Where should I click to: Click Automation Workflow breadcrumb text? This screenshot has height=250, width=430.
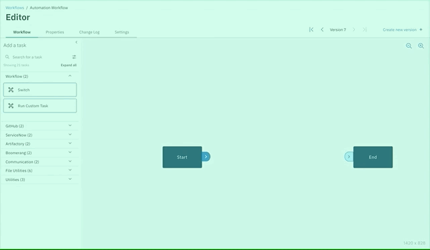pyautogui.click(x=49, y=7)
